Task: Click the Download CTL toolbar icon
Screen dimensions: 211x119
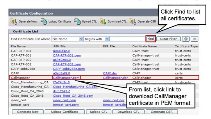Action: click(x=103, y=21)
